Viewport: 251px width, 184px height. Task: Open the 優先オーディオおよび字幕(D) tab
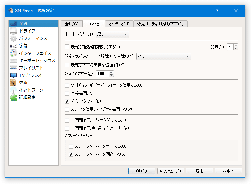point(160,24)
